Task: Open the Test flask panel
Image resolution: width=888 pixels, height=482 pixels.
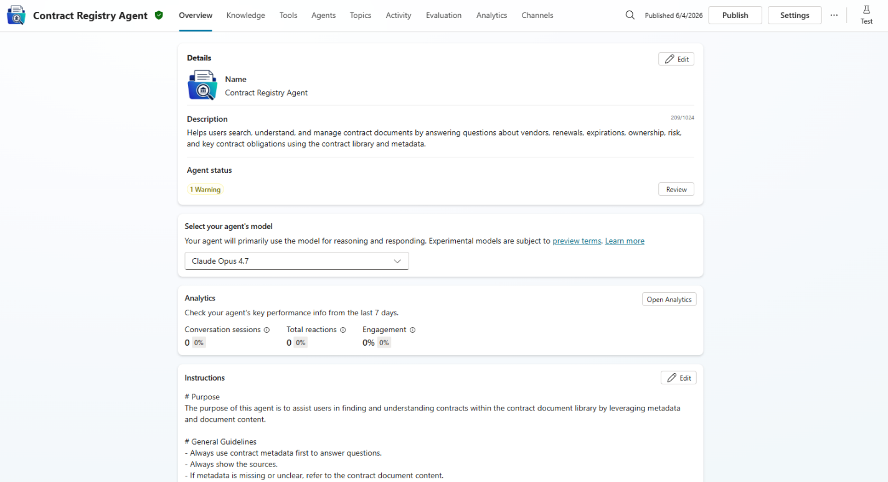Action: point(866,15)
